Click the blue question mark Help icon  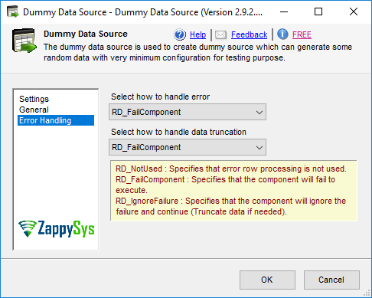click(x=180, y=34)
